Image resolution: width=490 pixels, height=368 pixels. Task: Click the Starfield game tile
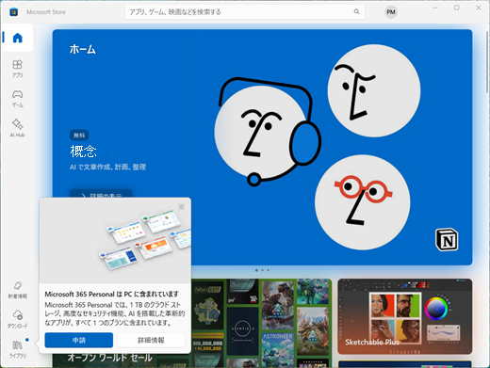[242, 331]
